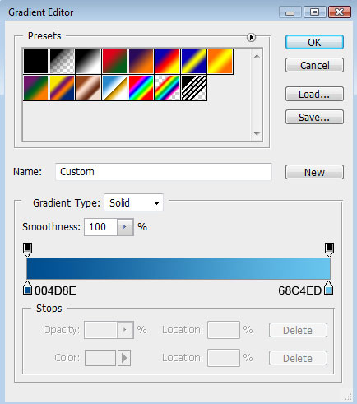
Task: Select the left opacity stop above gradient
Action: (27, 249)
